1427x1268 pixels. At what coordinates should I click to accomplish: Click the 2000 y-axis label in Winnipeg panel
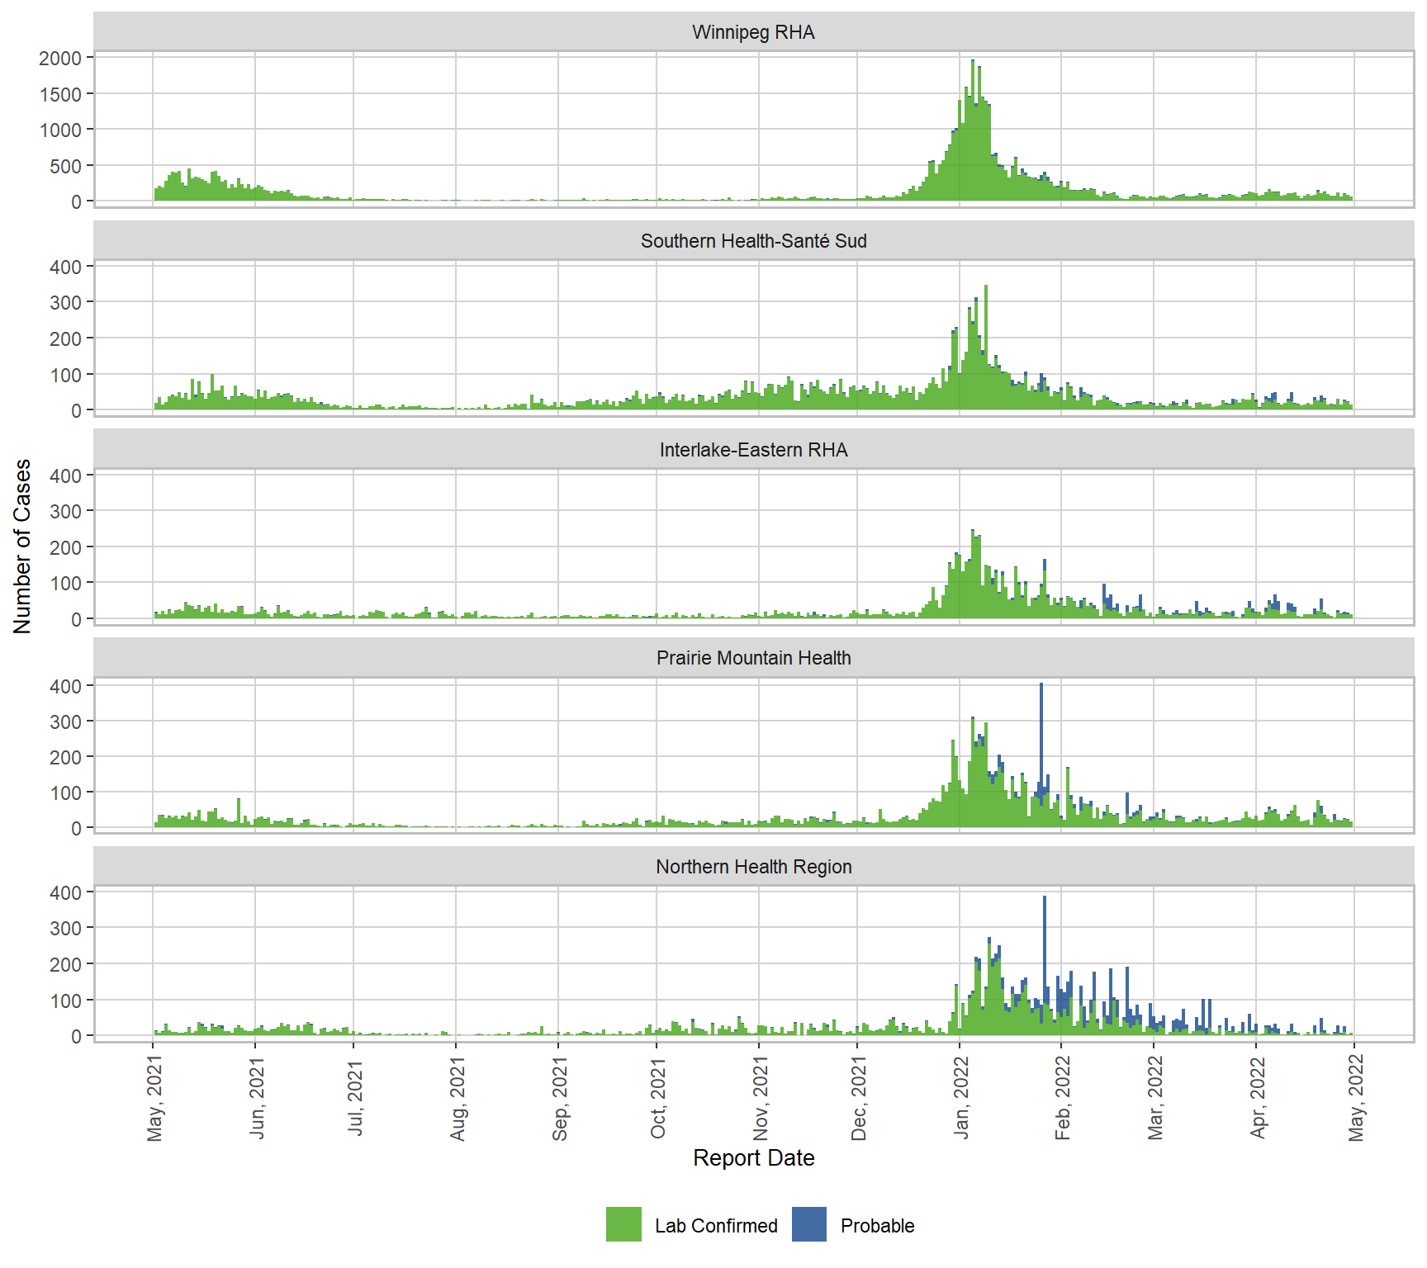tap(60, 58)
